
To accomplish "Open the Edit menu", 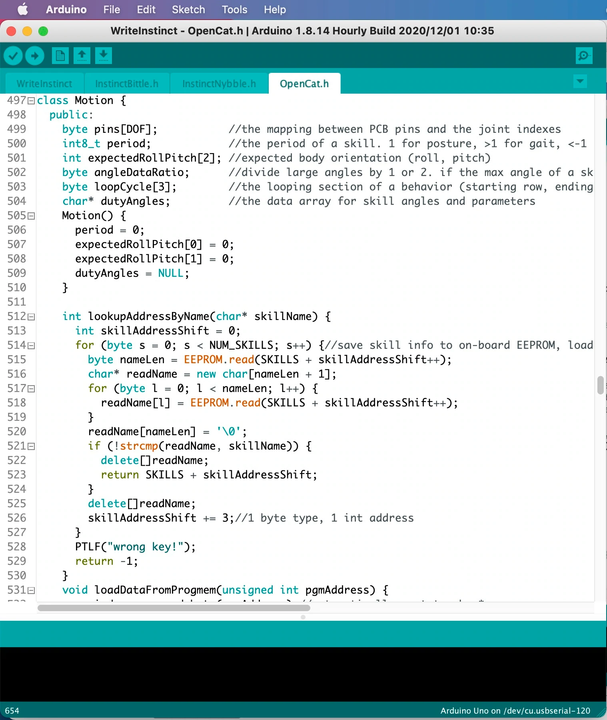I will click(146, 10).
